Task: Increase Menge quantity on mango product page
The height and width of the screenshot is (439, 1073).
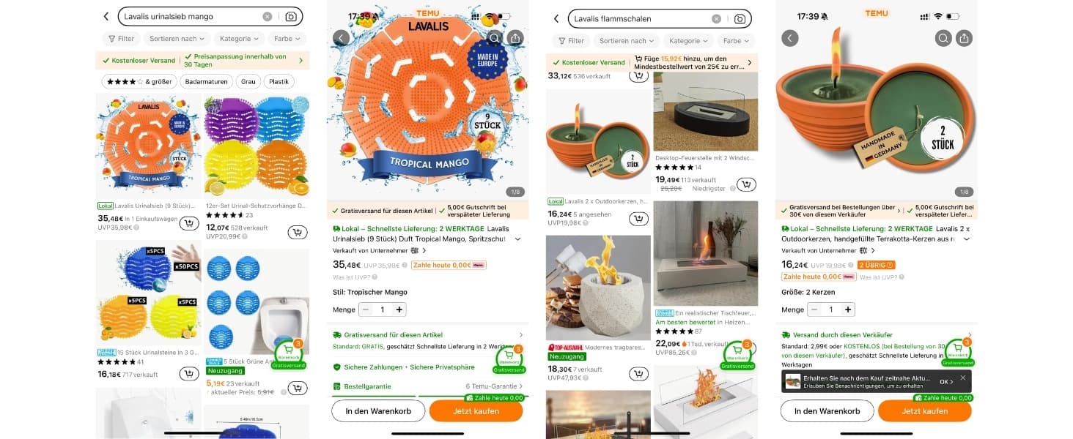Action: pyautogui.click(x=399, y=309)
